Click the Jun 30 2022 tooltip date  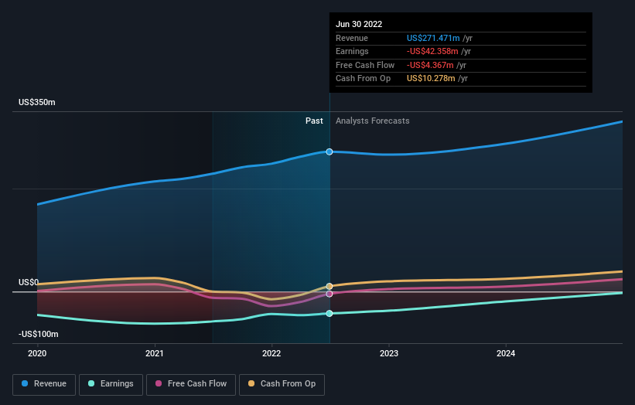tap(359, 24)
